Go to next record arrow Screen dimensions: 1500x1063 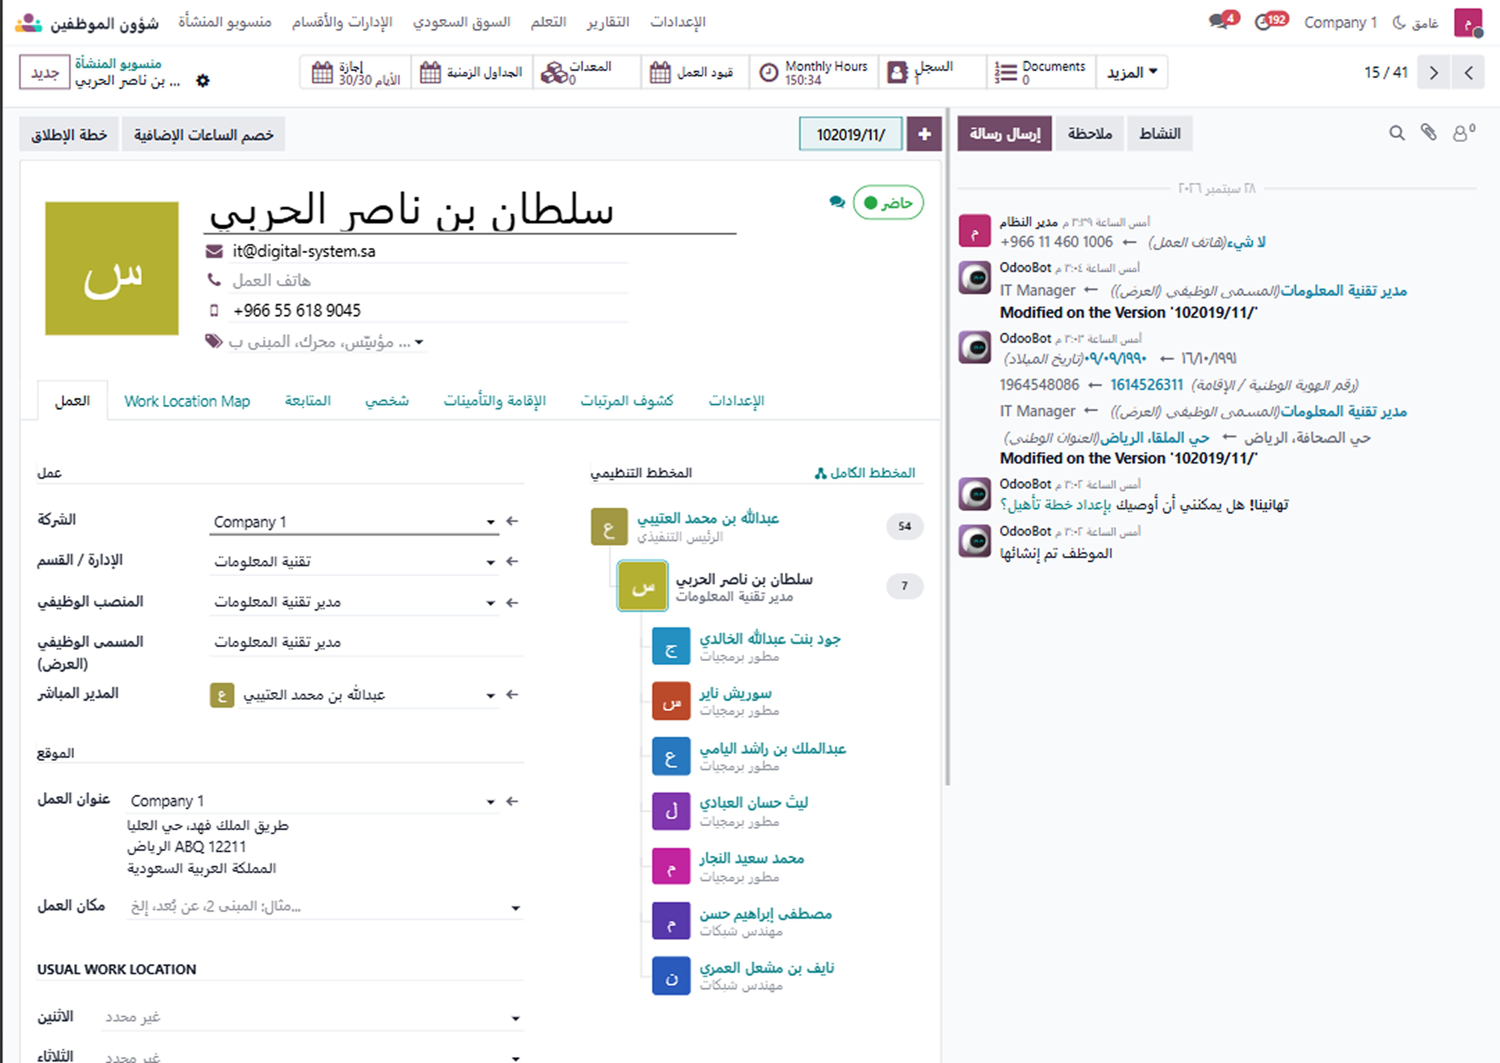[1434, 72]
